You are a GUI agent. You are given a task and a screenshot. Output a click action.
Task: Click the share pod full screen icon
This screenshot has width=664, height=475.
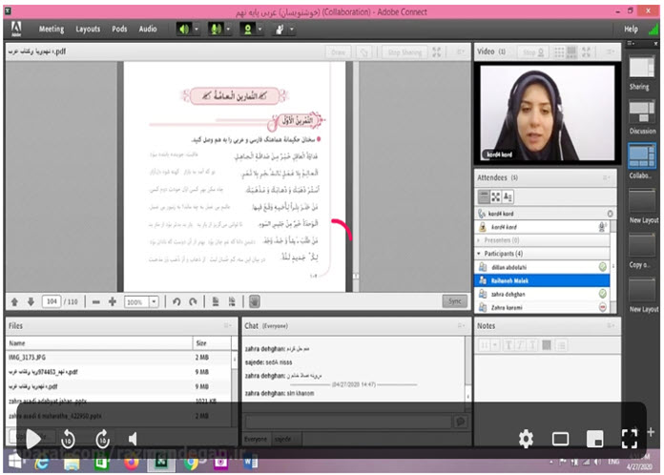point(437,52)
